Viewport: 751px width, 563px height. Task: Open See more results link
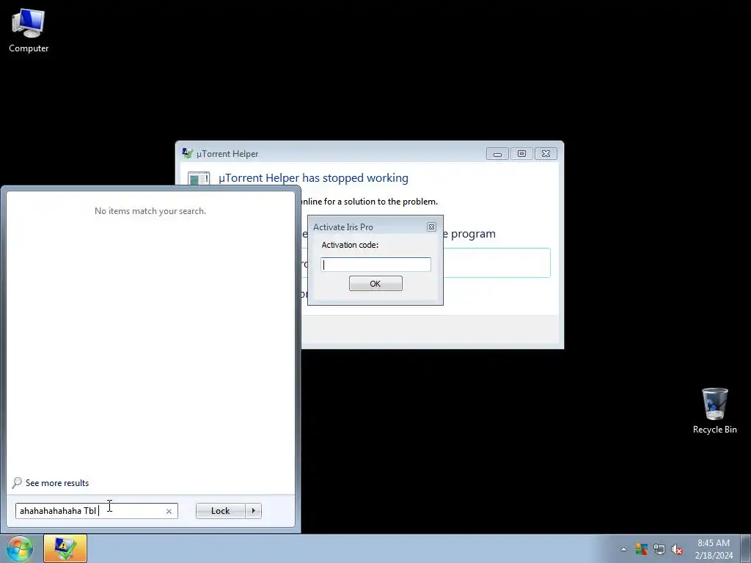pos(57,483)
